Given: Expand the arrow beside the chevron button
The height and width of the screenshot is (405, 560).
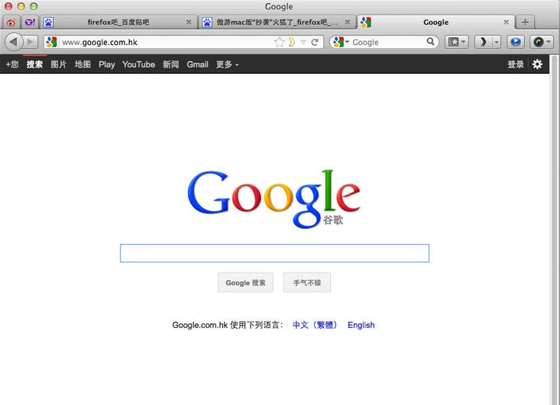Looking at the screenshot, I should click(497, 42).
